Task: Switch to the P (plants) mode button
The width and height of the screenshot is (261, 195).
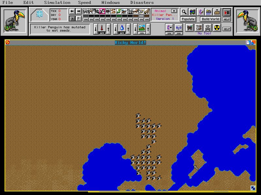Action: point(78,19)
